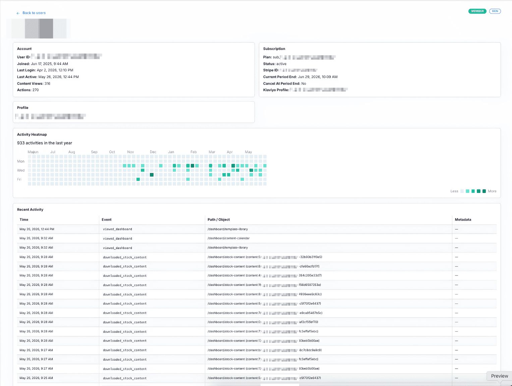
Task: Click the Dec month label on the heatmap
Action: pos(153,152)
